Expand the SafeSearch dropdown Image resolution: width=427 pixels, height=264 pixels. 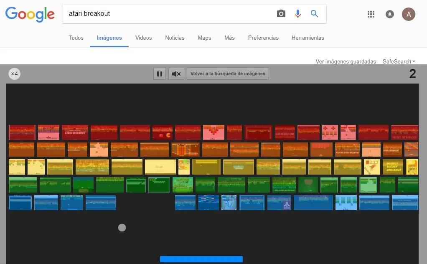pyautogui.click(x=399, y=61)
